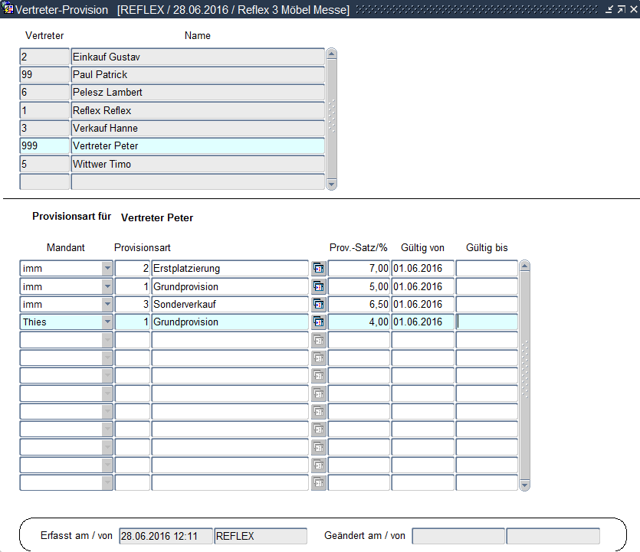
Task: Open lookup icon for imm Grundprovision row
Action: coord(319,286)
